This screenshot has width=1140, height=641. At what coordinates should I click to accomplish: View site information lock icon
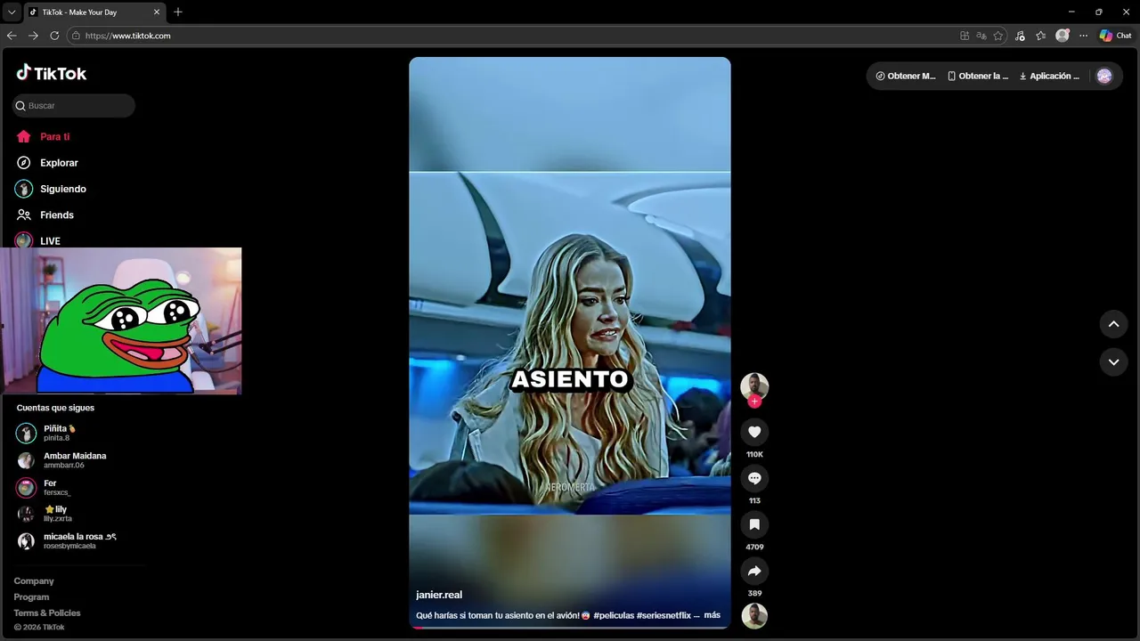coord(76,36)
